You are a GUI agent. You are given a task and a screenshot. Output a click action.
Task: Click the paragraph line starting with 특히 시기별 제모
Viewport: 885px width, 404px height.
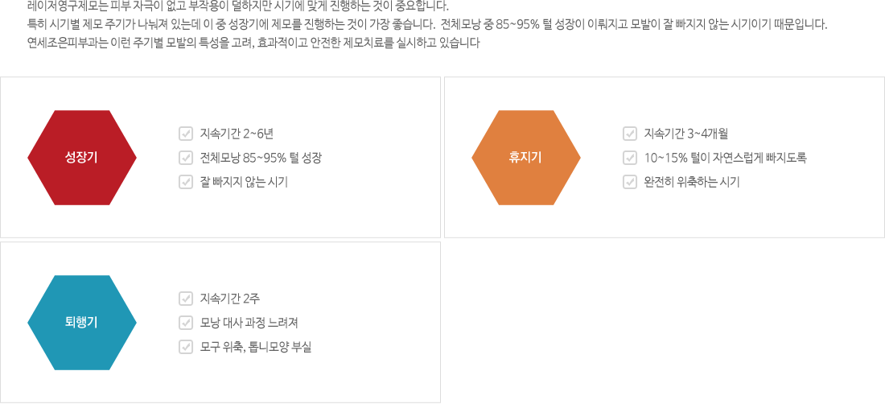427,25
